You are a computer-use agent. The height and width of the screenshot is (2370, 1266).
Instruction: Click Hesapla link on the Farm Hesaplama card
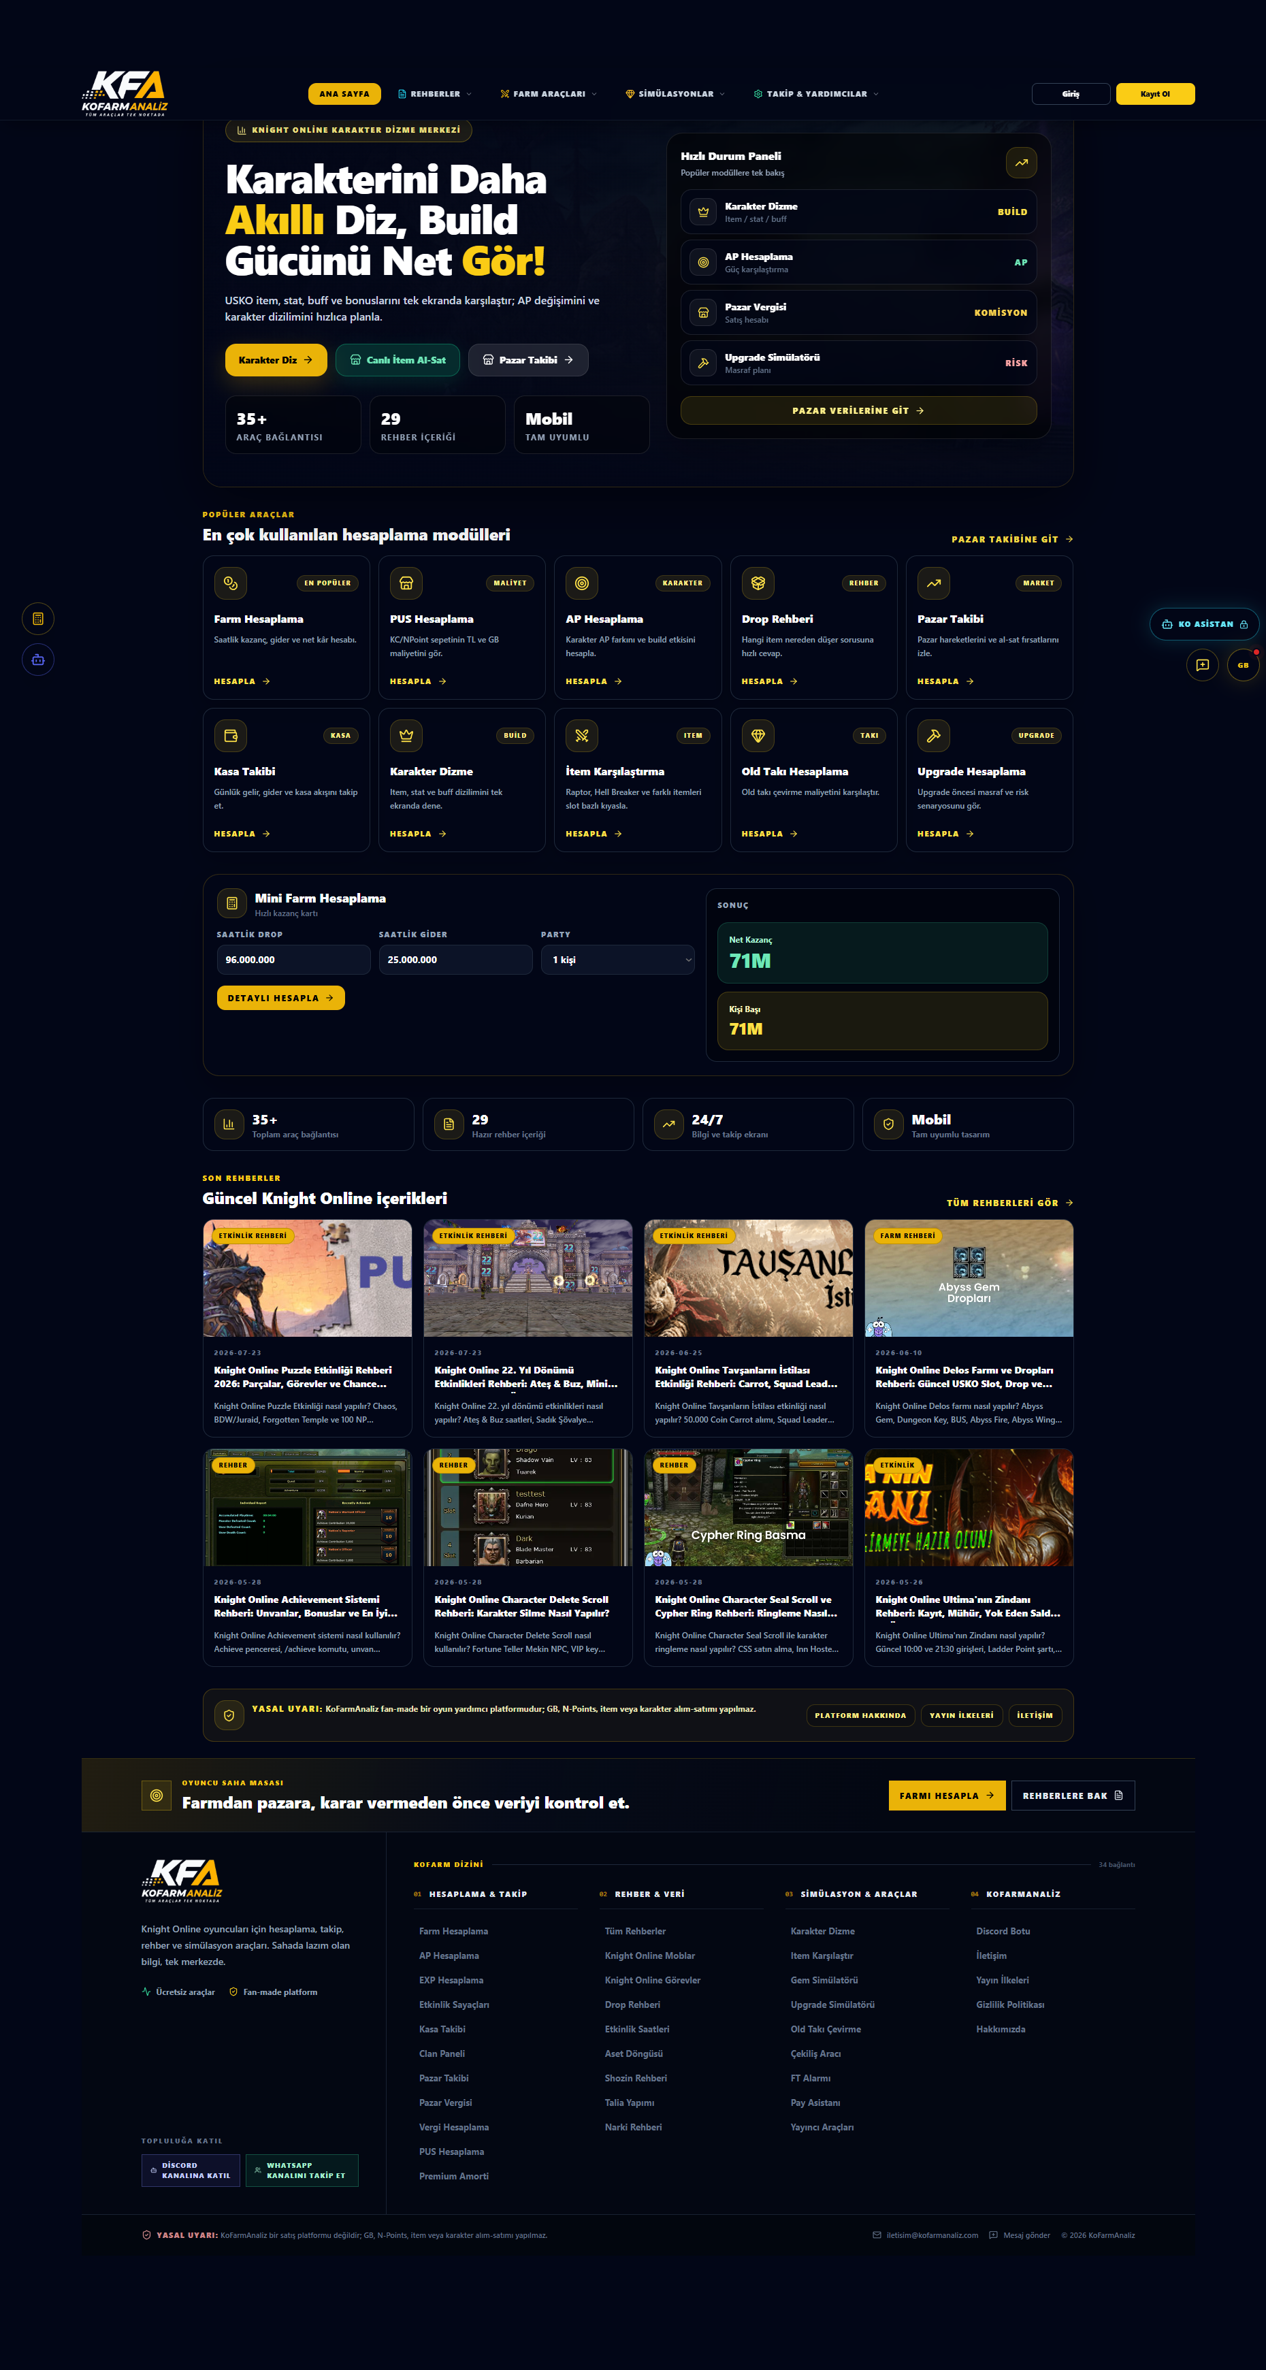(x=242, y=682)
